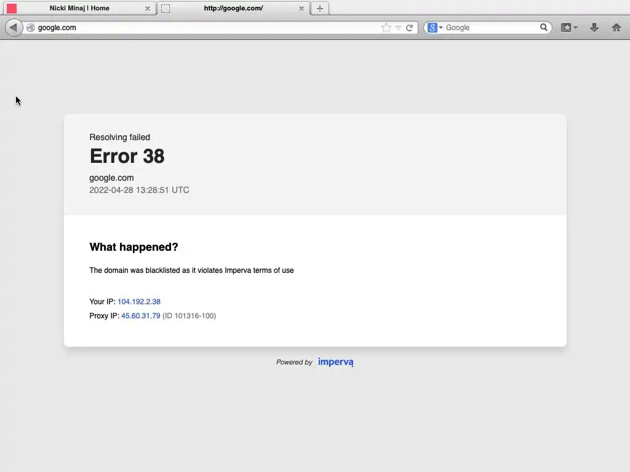The width and height of the screenshot is (630, 472).
Task: Click the Imperva logo link
Action: 336,362
